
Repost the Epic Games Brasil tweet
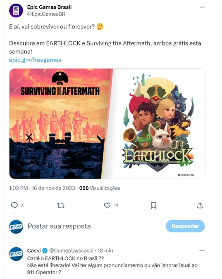click(60, 205)
